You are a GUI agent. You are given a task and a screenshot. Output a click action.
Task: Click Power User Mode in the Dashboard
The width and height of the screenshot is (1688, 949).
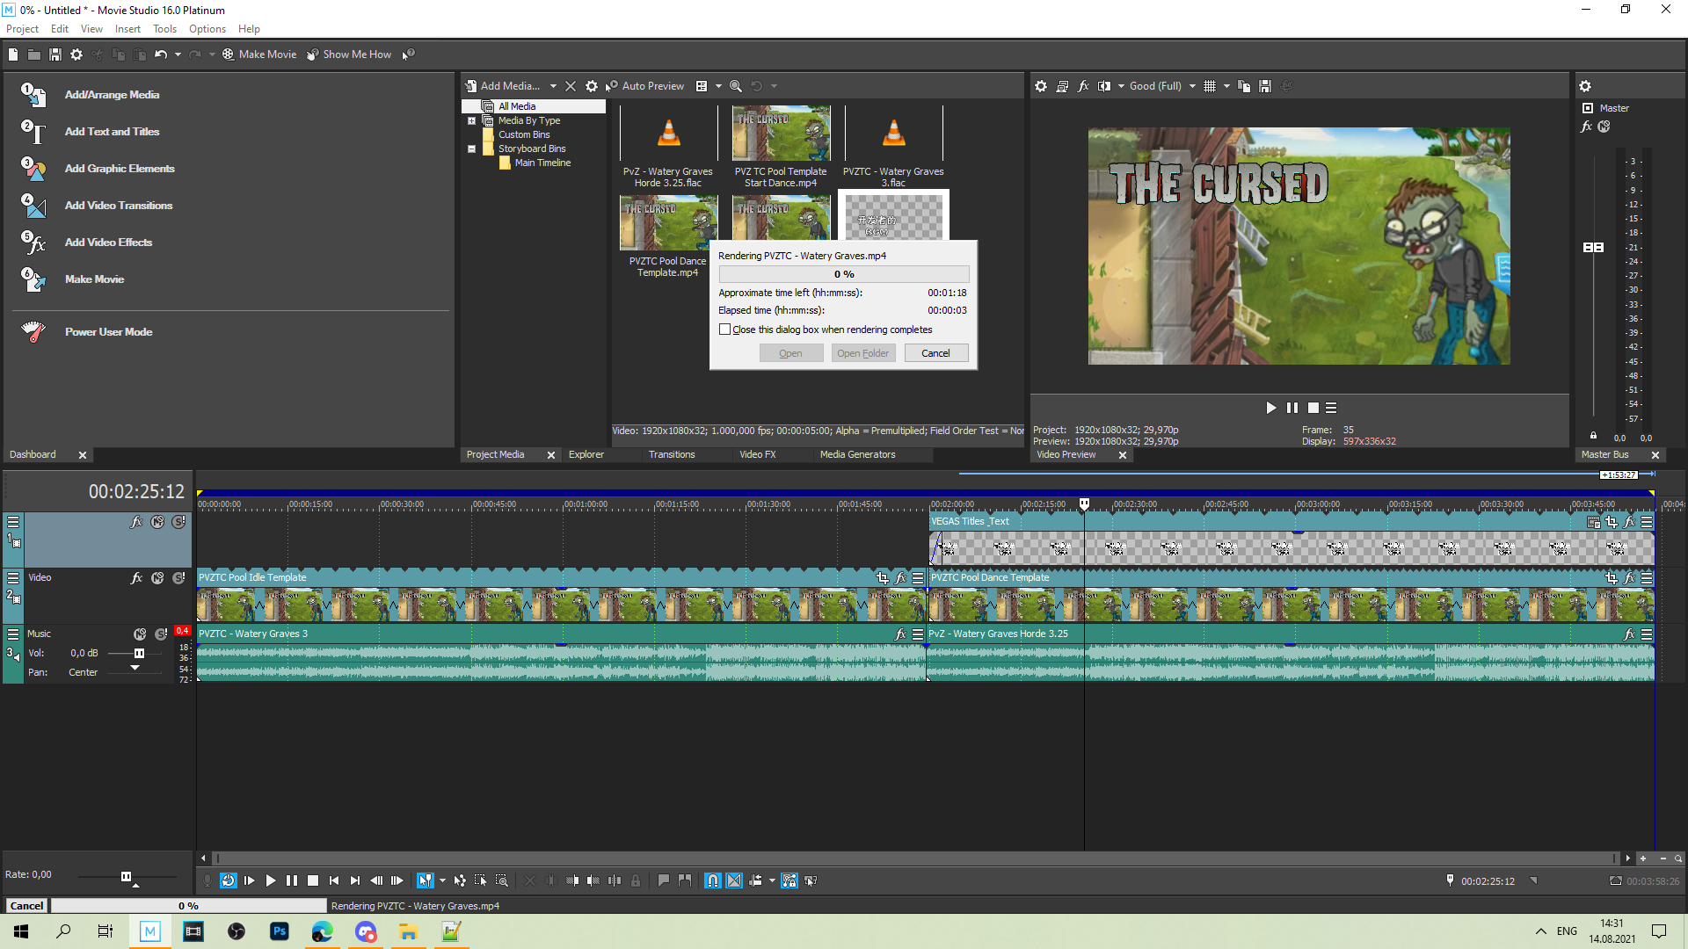tap(108, 332)
